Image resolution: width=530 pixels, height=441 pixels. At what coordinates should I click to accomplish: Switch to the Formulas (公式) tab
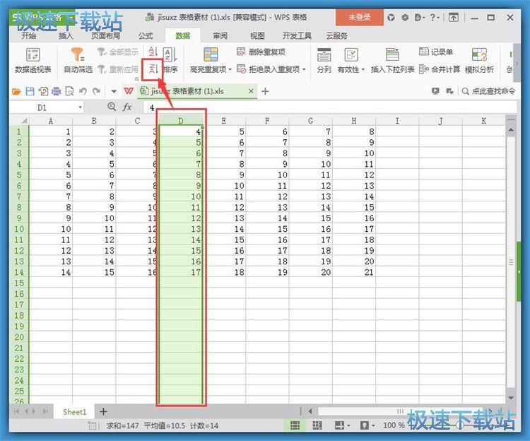[146, 35]
